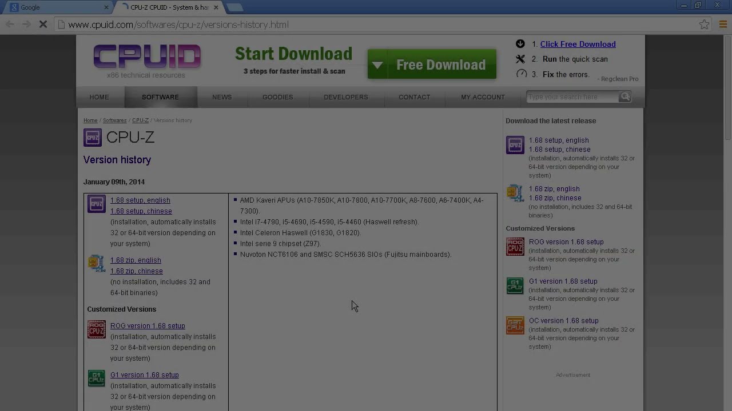Click sidebar zip archive icon

pyautogui.click(x=515, y=193)
